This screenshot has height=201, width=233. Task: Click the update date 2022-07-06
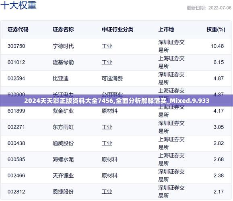[220, 8]
